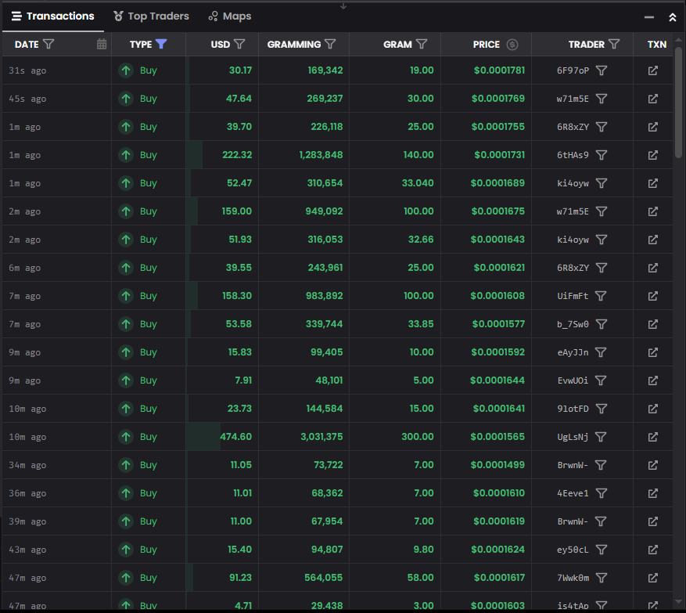Click the scrollbar down arrow
686x613 pixels.
point(678,601)
